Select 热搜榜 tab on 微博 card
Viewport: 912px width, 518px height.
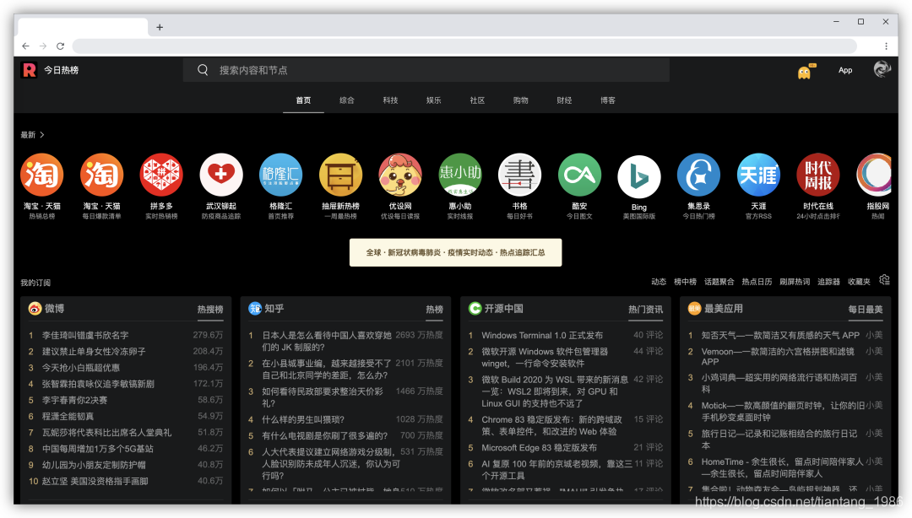(x=210, y=310)
